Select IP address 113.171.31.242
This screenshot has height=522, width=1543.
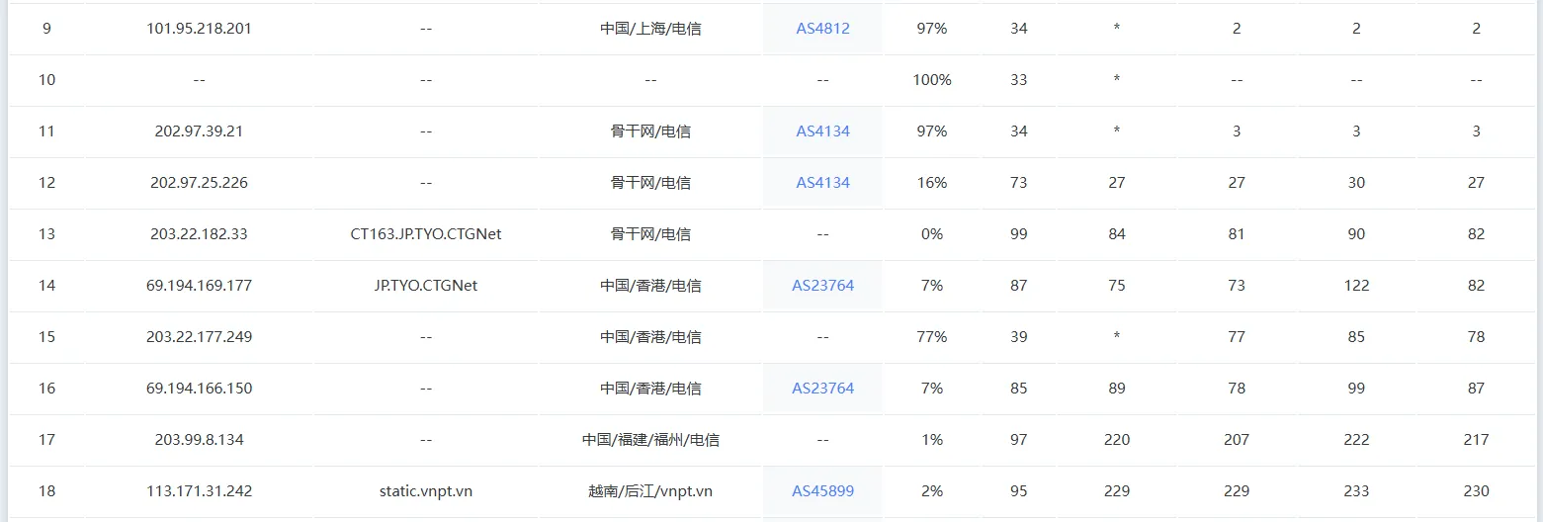coord(199,491)
